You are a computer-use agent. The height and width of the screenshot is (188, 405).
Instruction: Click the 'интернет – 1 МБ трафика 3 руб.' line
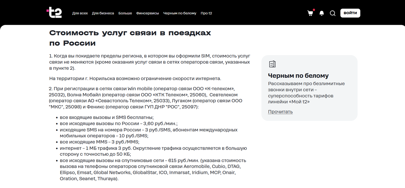pyautogui.click(x=153, y=151)
